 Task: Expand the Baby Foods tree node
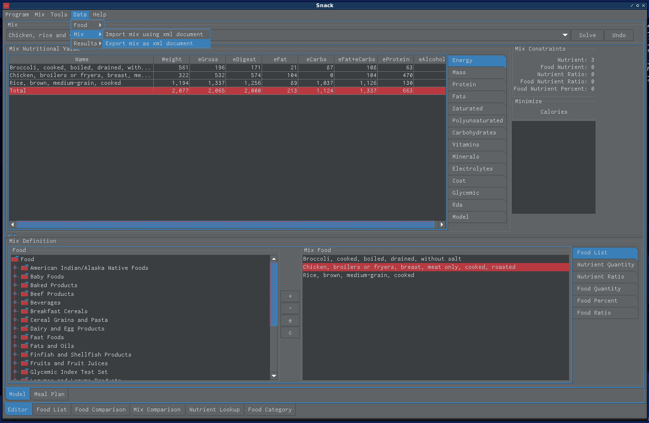pos(15,277)
